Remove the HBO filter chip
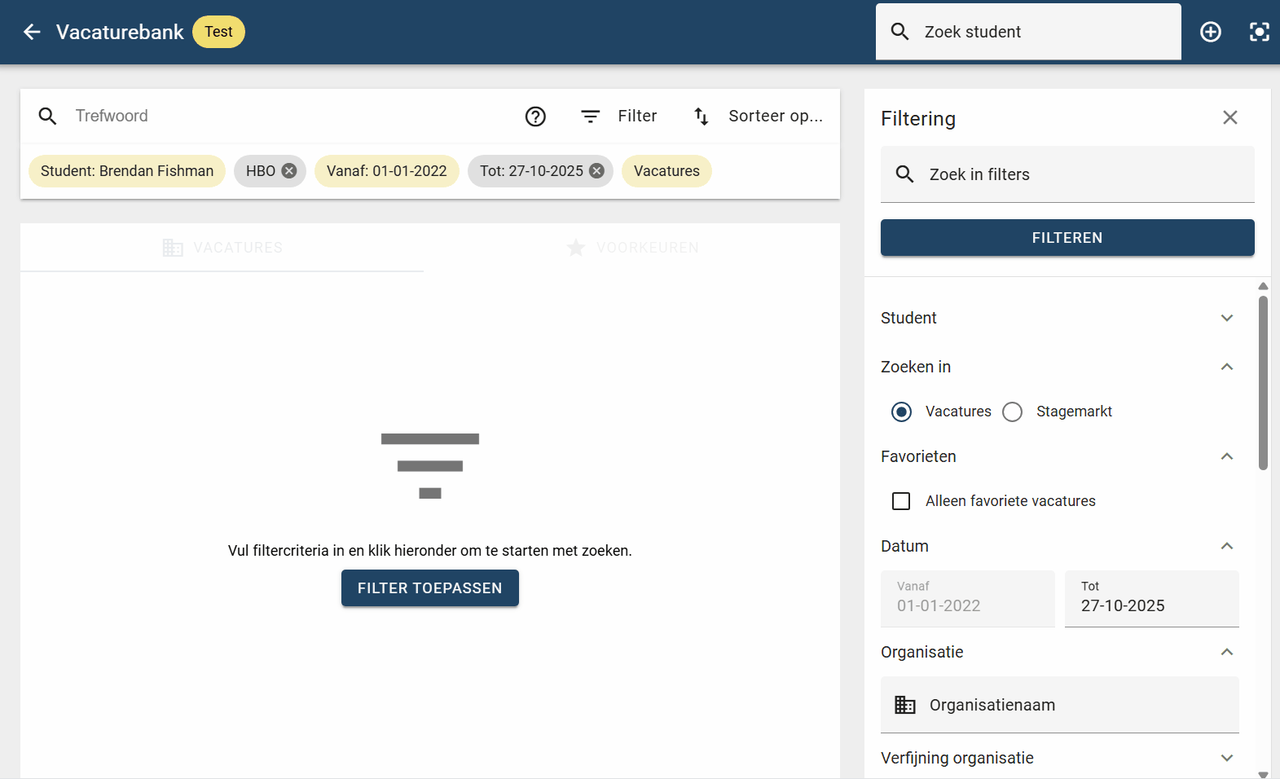Screen dimensions: 1280x779 (289, 171)
